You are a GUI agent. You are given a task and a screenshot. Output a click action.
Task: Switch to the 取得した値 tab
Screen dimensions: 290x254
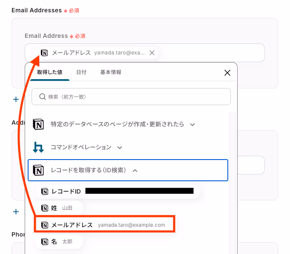[x=50, y=72]
